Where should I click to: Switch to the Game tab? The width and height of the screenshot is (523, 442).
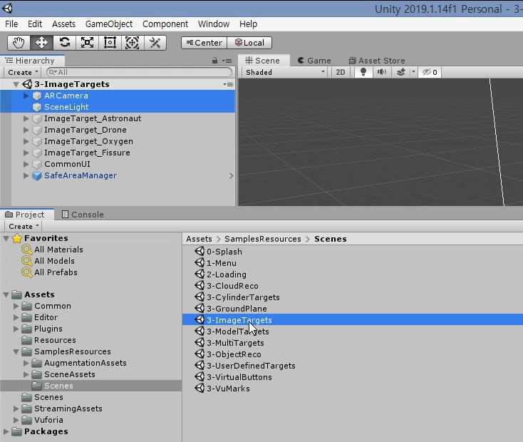point(314,61)
